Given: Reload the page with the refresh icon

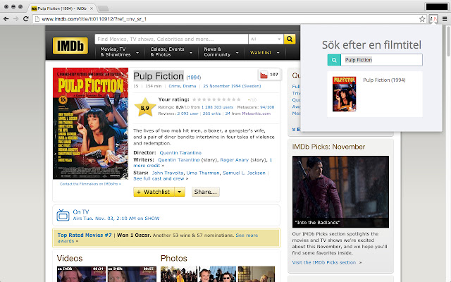Looking at the screenshot, I should click(x=25, y=19).
